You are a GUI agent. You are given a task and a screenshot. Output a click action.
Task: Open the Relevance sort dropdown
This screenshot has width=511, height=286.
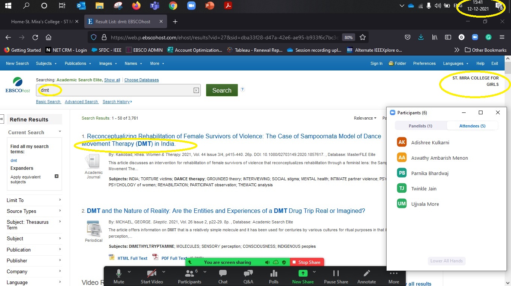pyautogui.click(x=365, y=118)
